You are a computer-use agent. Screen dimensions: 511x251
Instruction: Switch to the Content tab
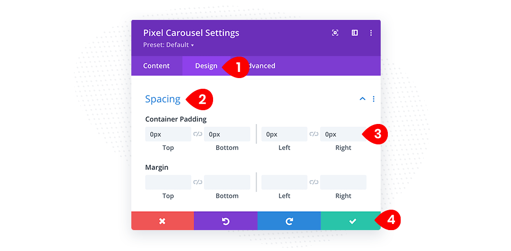click(x=156, y=66)
